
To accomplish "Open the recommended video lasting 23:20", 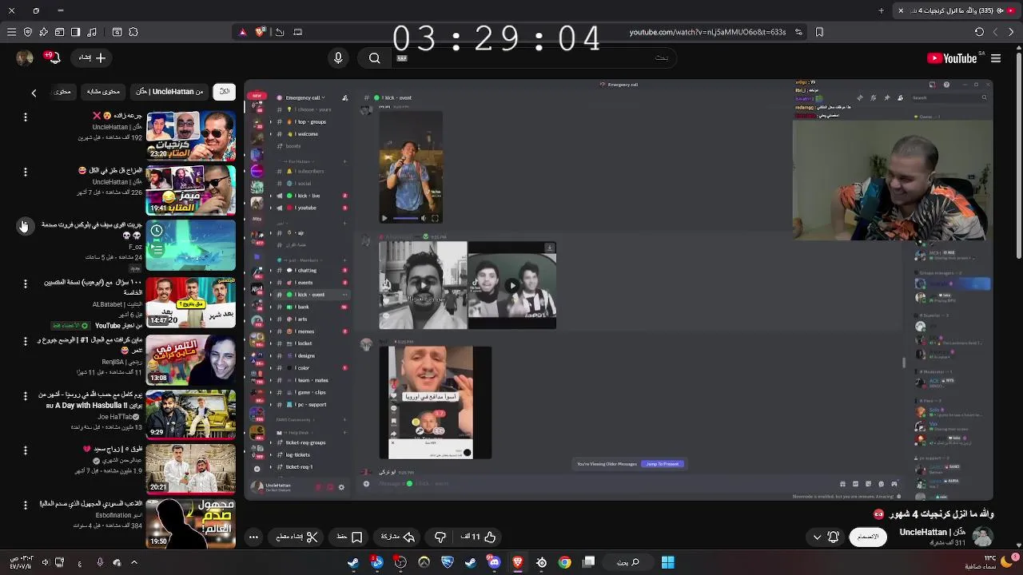I will click(191, 134).
